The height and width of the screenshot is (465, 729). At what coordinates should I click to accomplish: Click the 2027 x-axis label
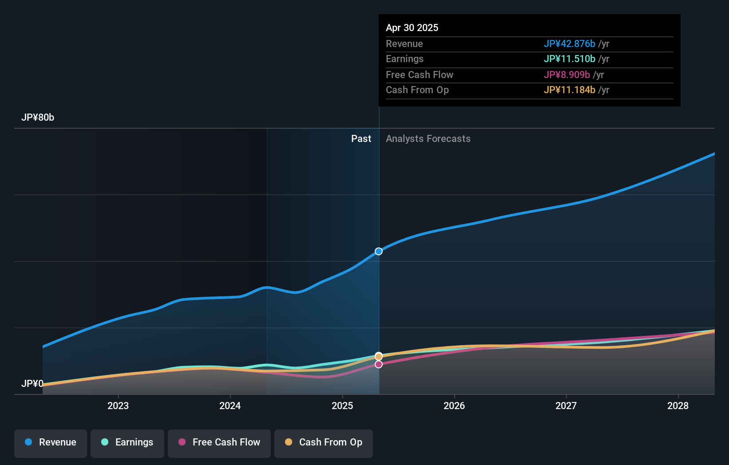[x=566, y=406]
